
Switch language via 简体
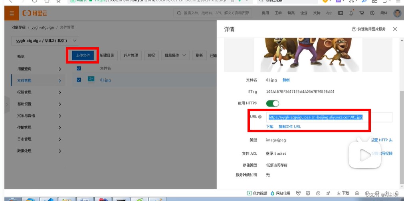pos(384,13)
